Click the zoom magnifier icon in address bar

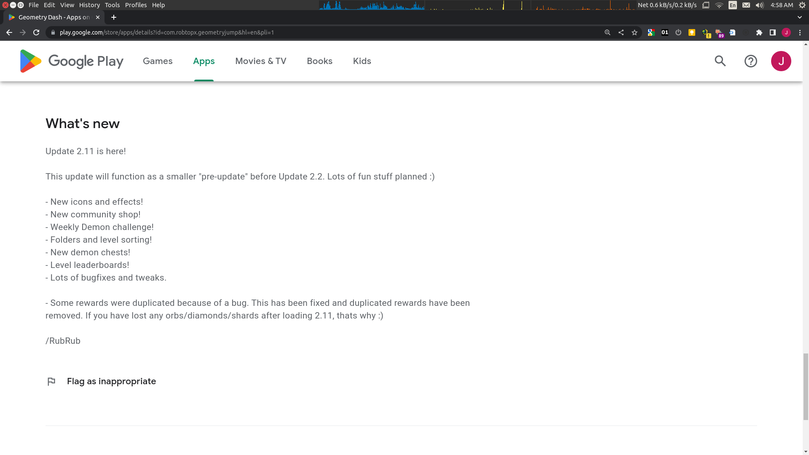click(x=608, y=32)
